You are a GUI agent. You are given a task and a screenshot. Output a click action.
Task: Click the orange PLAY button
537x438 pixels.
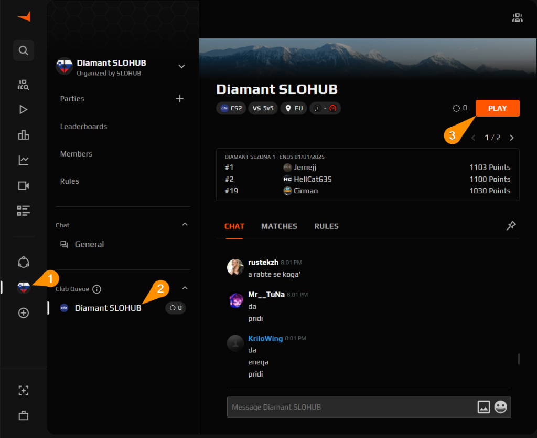497,108
